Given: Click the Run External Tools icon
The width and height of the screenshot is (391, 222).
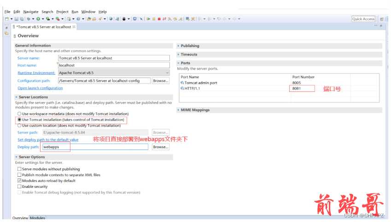Looking at the screenshot, I should tap(58, 19).
